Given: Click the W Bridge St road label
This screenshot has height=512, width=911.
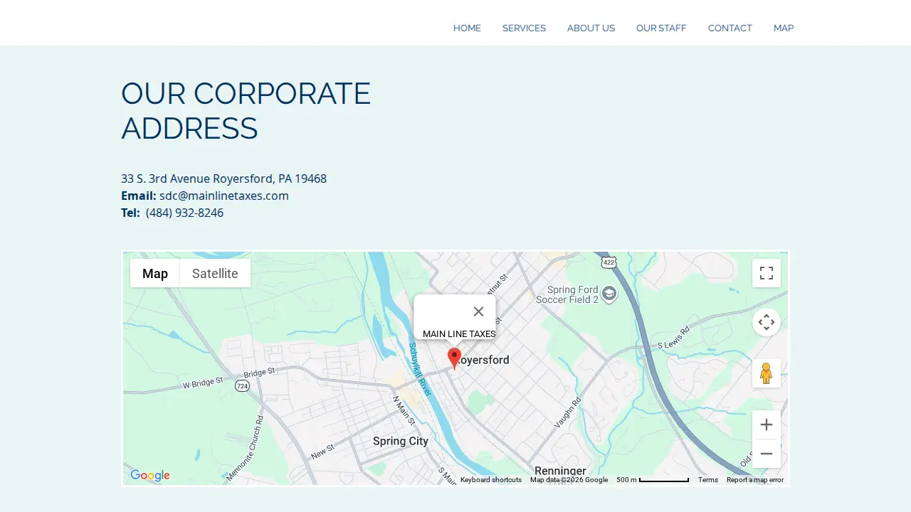Looking at the screenshot, I should pyautogui.click(x=203, y=383).
